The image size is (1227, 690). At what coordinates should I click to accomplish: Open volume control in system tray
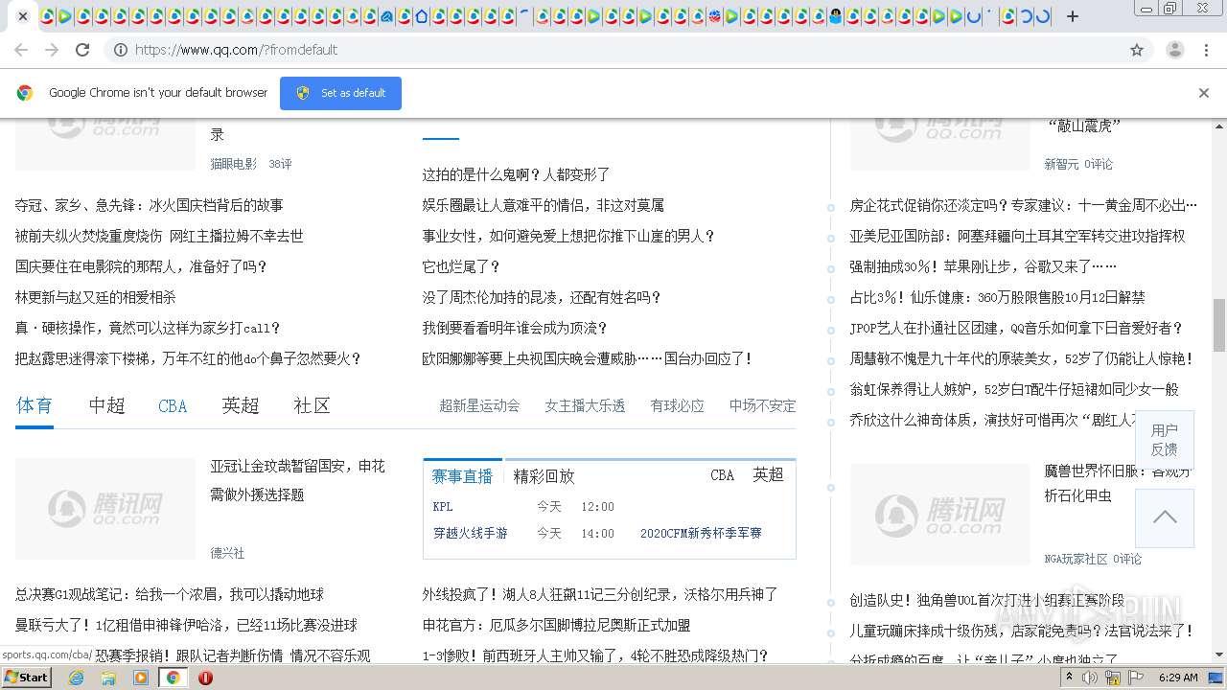point(1091,678)
